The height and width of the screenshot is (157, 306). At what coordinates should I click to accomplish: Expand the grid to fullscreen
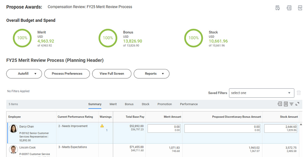pyautogui.click(x=297, y=104)
